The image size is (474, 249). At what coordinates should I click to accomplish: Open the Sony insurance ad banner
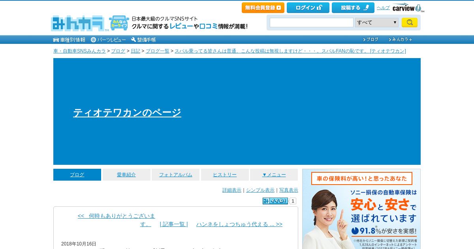coord(361,209)
